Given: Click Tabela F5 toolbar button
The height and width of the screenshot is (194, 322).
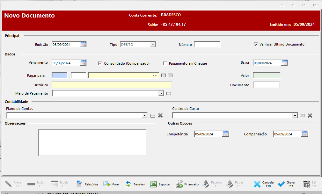Looking at the screenshot, I should [59, 184].
